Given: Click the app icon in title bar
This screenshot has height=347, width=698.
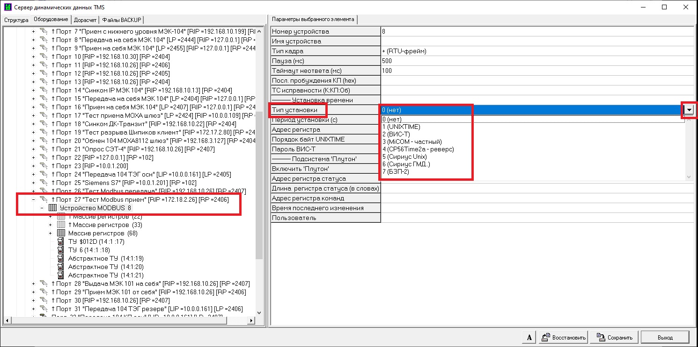Looking at the screenshot, I should pos(7,7).
